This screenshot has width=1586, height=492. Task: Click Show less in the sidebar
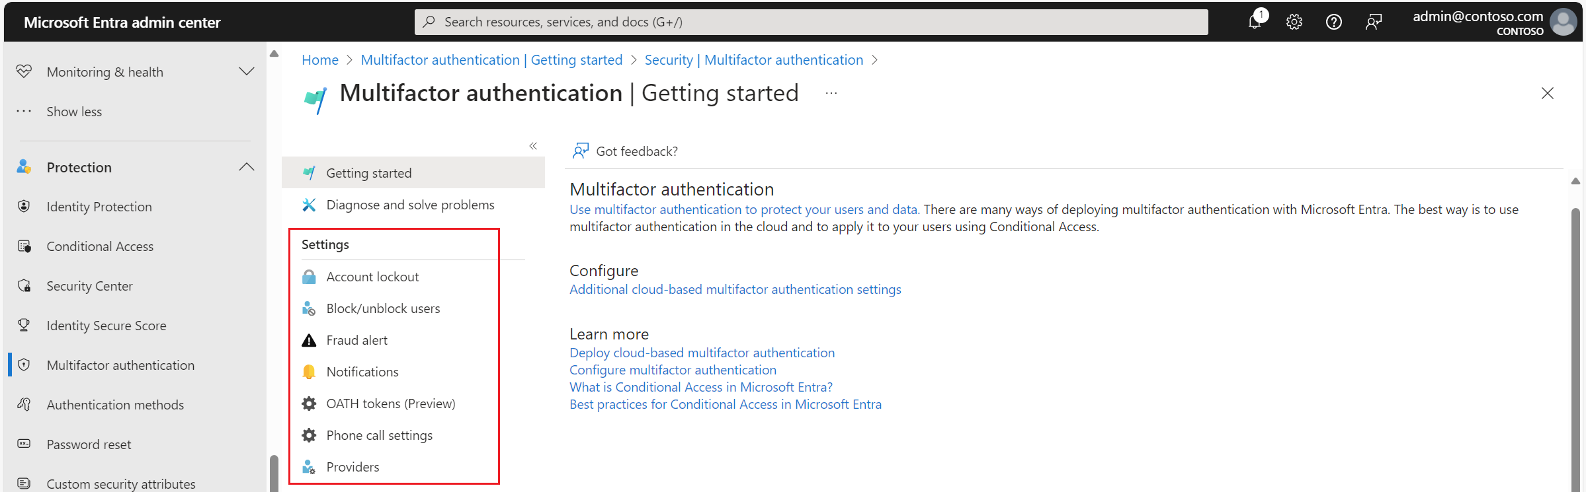click(x=74, y=112)
